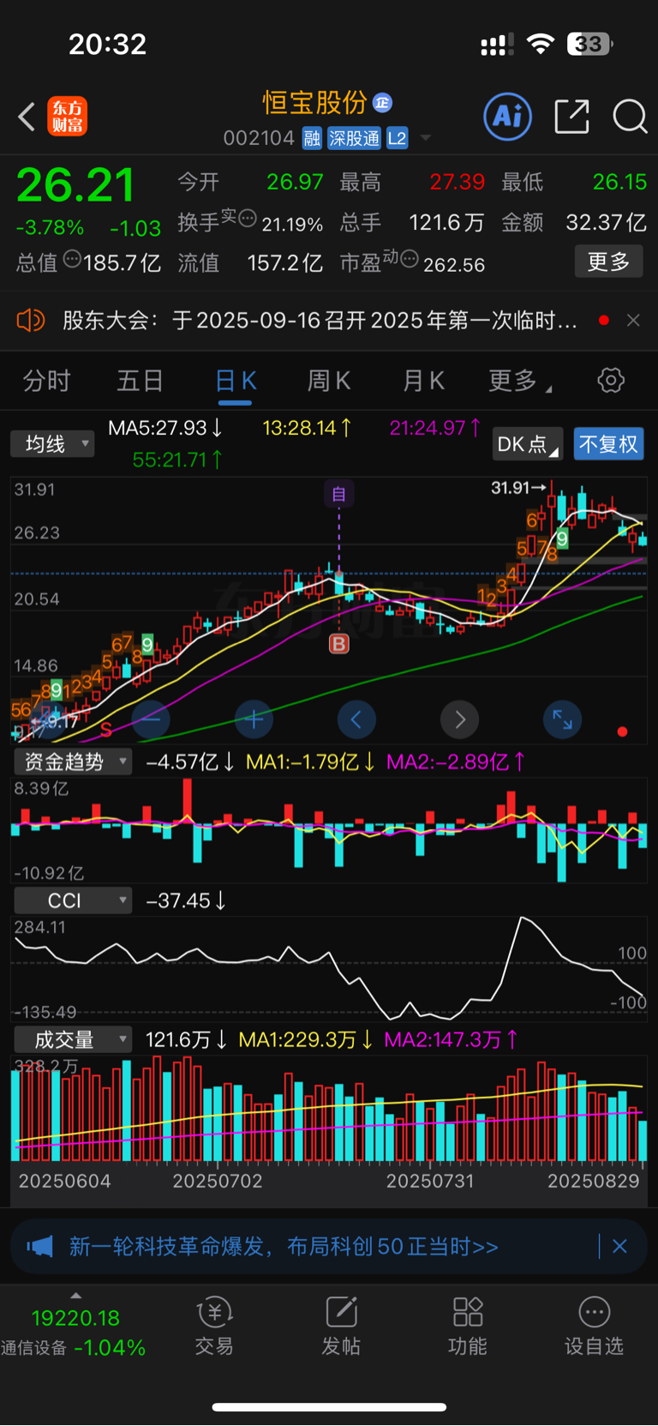Tap the 深股通 badge
This screenshot has height=1426, width=658.
point(354,139)
